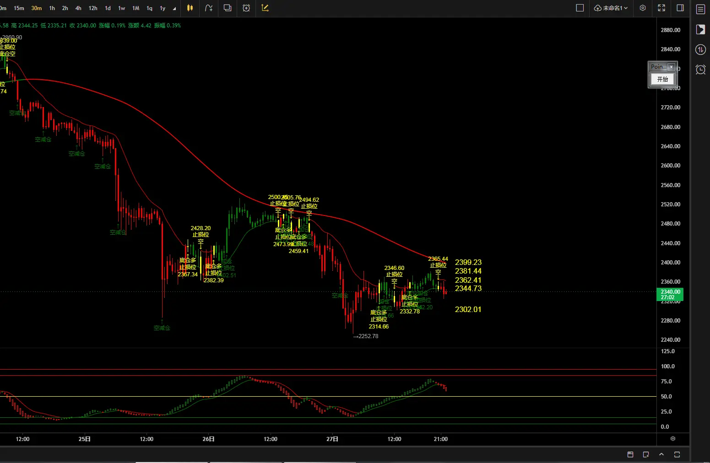710x463 pixels.
Task: Click the 2362.41 level label
Action: [468, 280]
